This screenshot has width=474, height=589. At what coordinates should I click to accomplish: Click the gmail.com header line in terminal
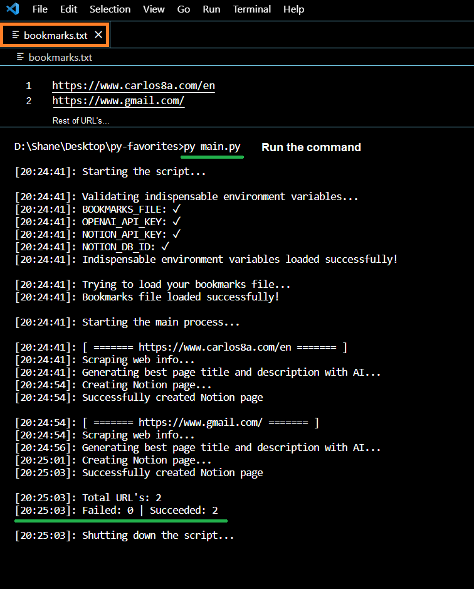[x=167, y=423]
